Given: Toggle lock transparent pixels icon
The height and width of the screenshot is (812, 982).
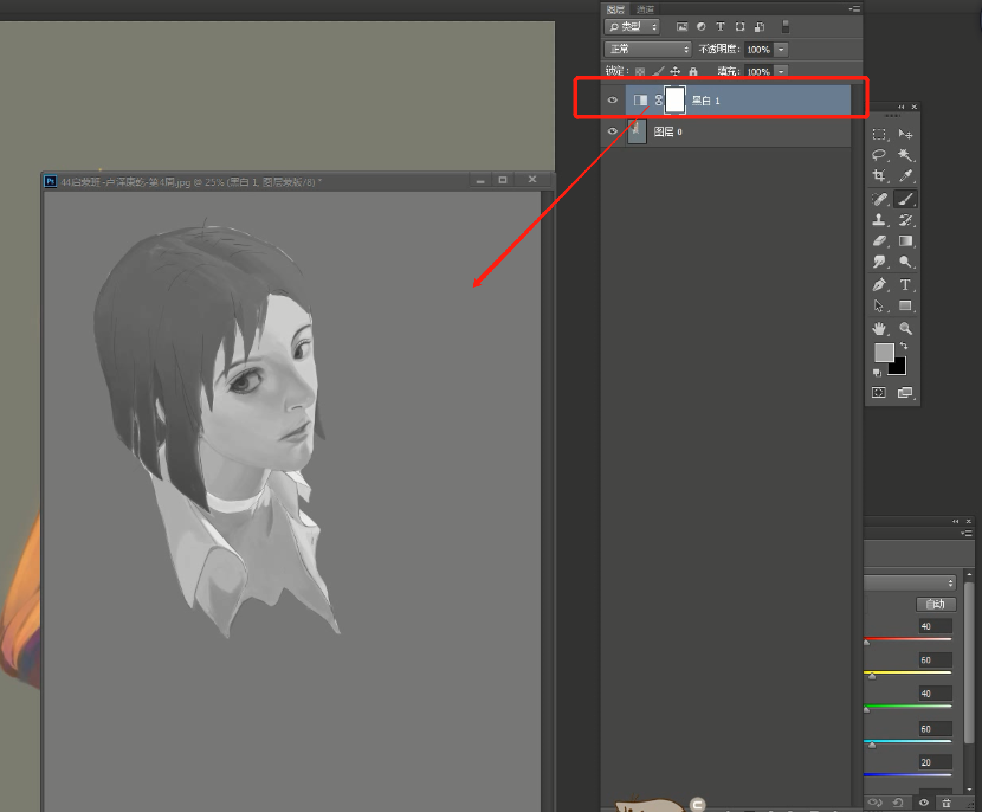Looking at the screenshot, I should [x=640, y=72].
